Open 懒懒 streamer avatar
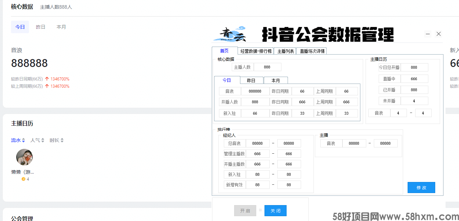The height and width of the screenshot is (221, 459). 24,157
